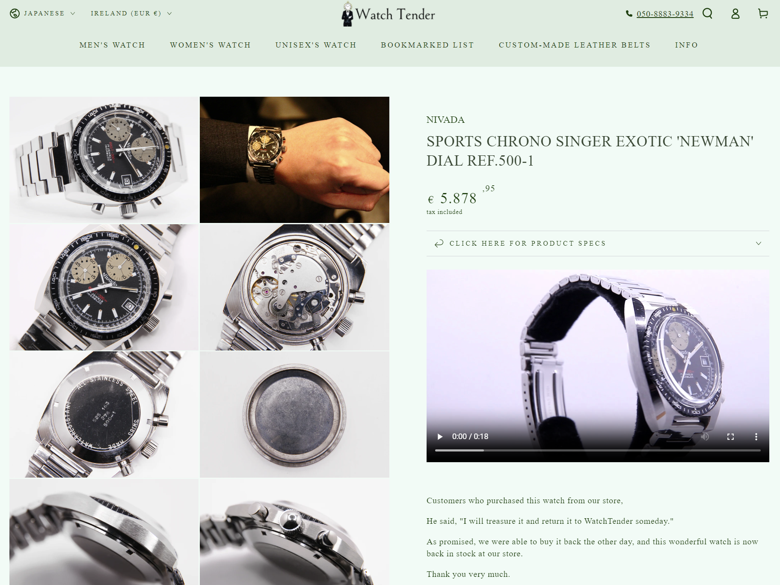Open the account profile icon

click(735, 14)
